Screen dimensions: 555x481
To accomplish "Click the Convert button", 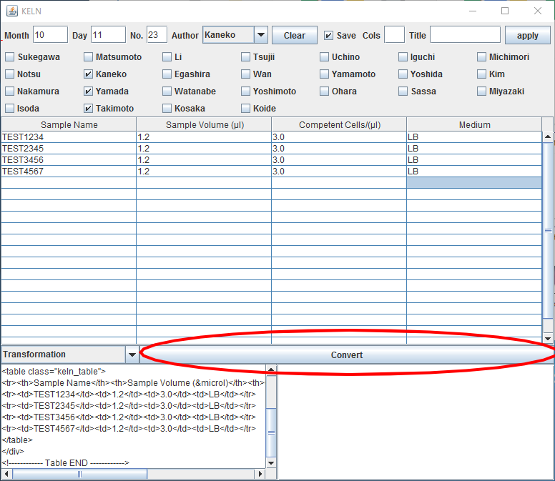I will click(347, 354).
